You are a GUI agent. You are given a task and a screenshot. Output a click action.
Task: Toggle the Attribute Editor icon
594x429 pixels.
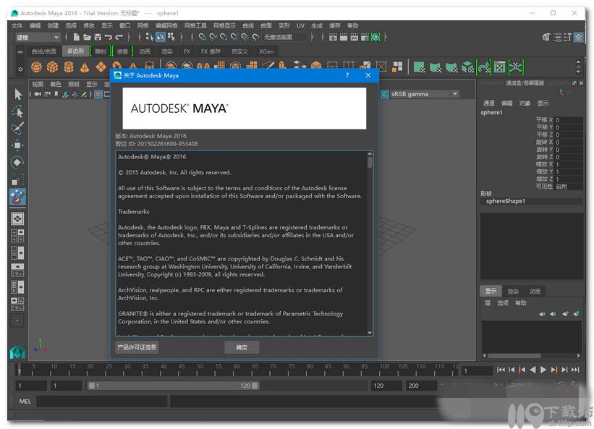(557, 37)
